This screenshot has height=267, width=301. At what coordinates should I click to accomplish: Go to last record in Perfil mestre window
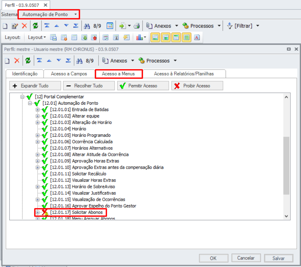68,61
